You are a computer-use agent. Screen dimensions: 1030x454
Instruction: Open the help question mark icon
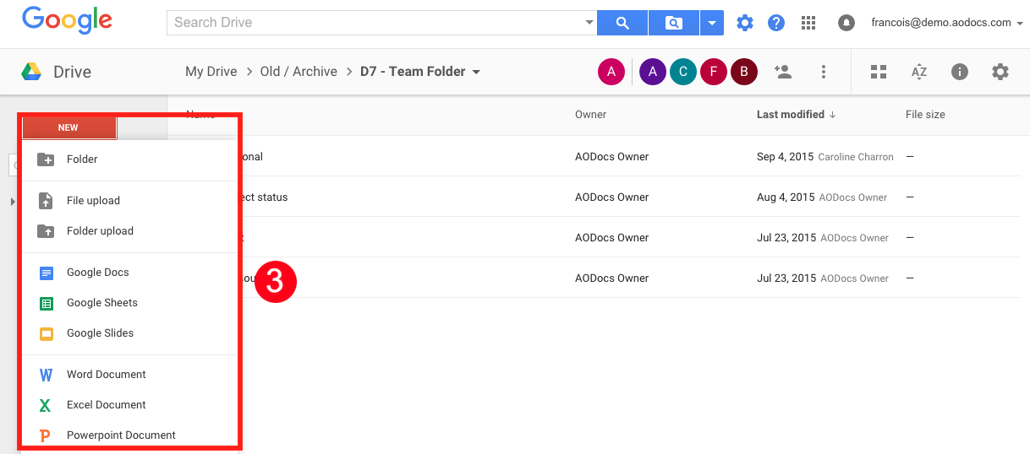tap(776, 23)
